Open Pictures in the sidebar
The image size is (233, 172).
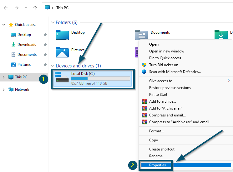click(x=24, y=65)
